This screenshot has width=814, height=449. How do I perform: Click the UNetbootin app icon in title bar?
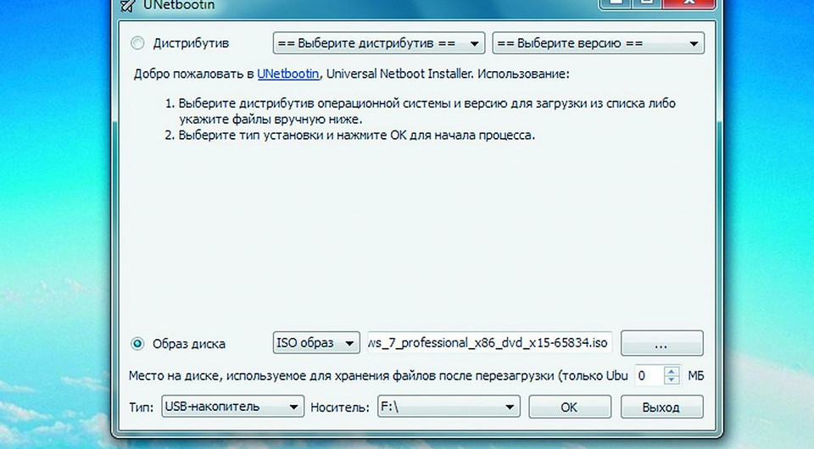pyautogui.click(x=126, y=5)
